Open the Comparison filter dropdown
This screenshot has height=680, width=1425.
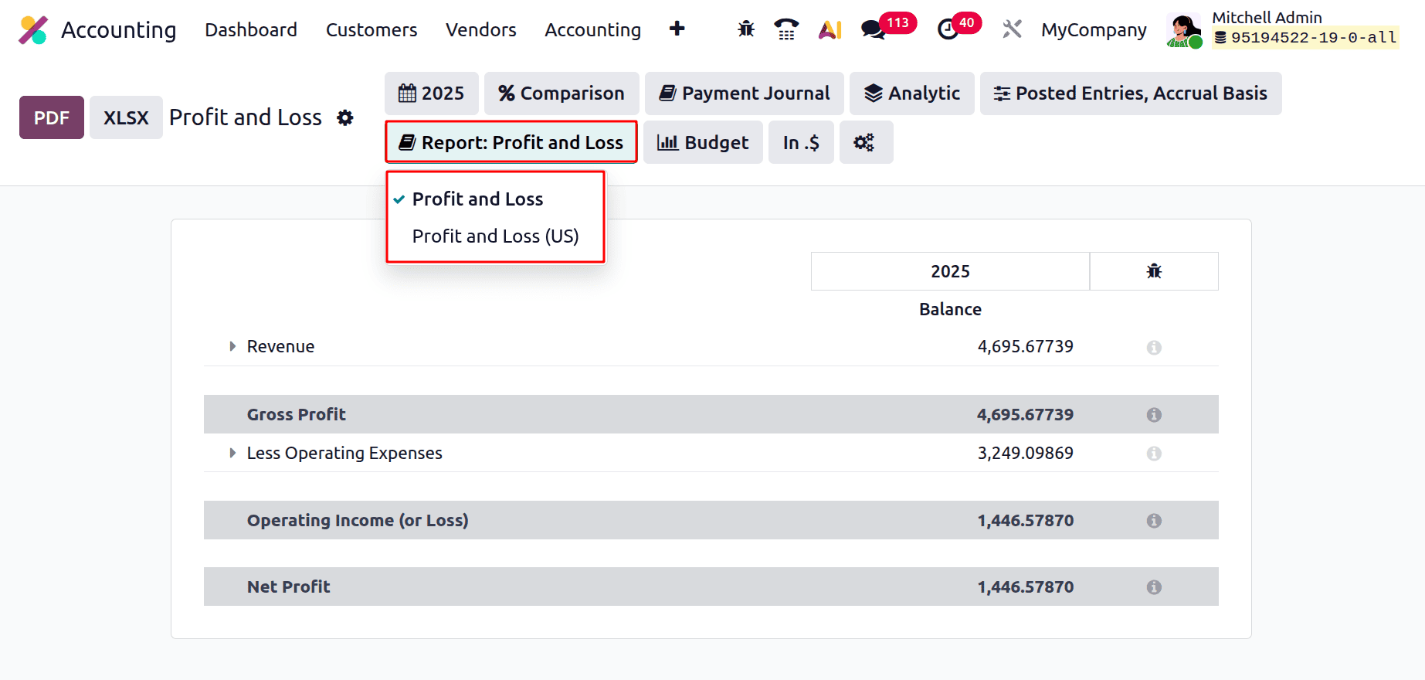(562, 93)
